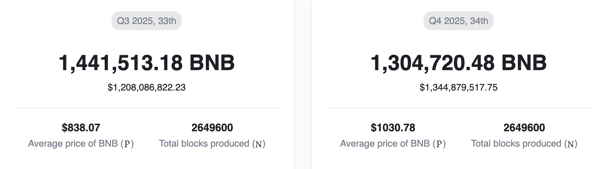This screenshot has width=602, height=169.
Task: Click the (P) symbol in Q3 card
Action: tap(127, 144)
